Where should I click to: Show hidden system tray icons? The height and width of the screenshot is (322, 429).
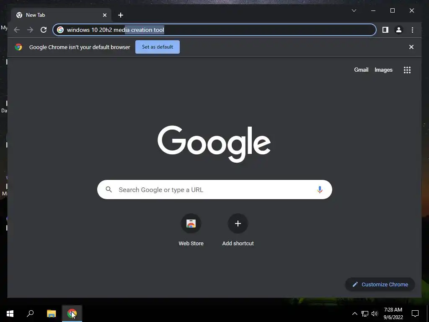point(354,314)
